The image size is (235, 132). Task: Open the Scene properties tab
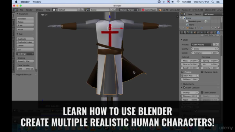[x=188, y=32]
